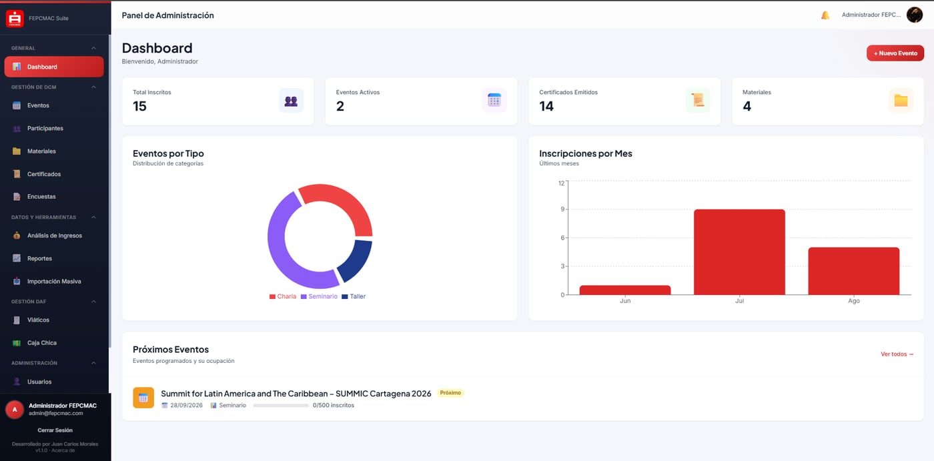The image size is (934, 461).
Task: Click the Jun bar in Inscripciones chart
Action: tap(625, 290)
